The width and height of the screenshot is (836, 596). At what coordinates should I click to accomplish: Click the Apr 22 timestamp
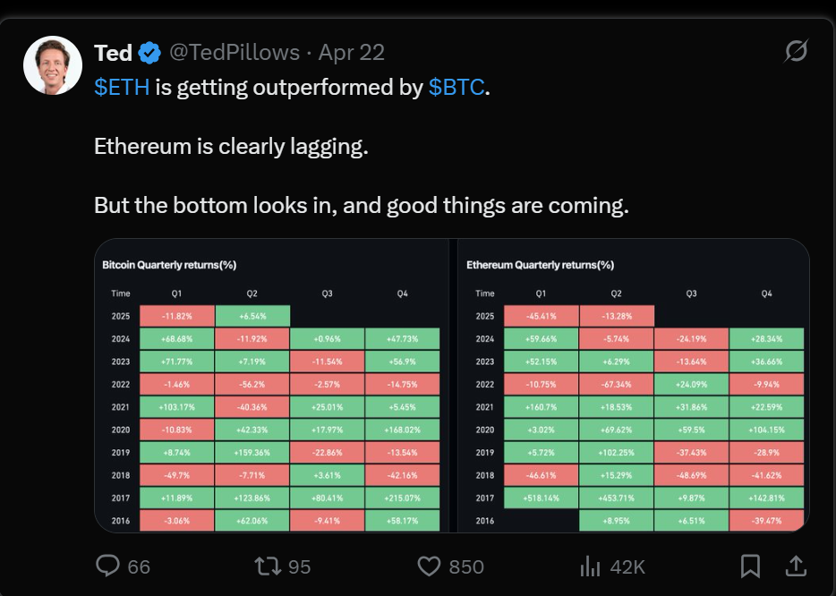click(x=351, y=53)
